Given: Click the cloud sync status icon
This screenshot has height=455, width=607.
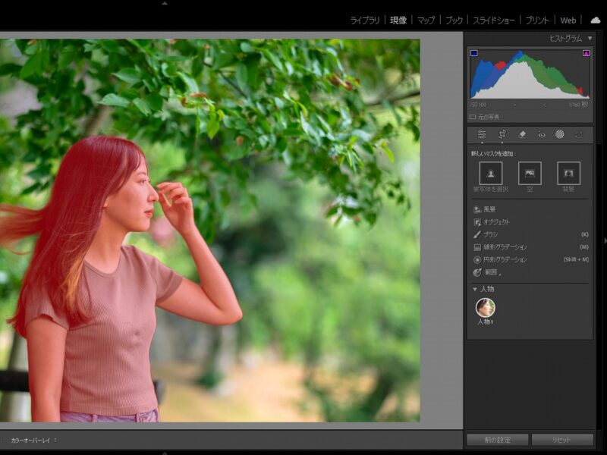Looking at the screenshot, I should pyautogui.click(x=595, y=20).
